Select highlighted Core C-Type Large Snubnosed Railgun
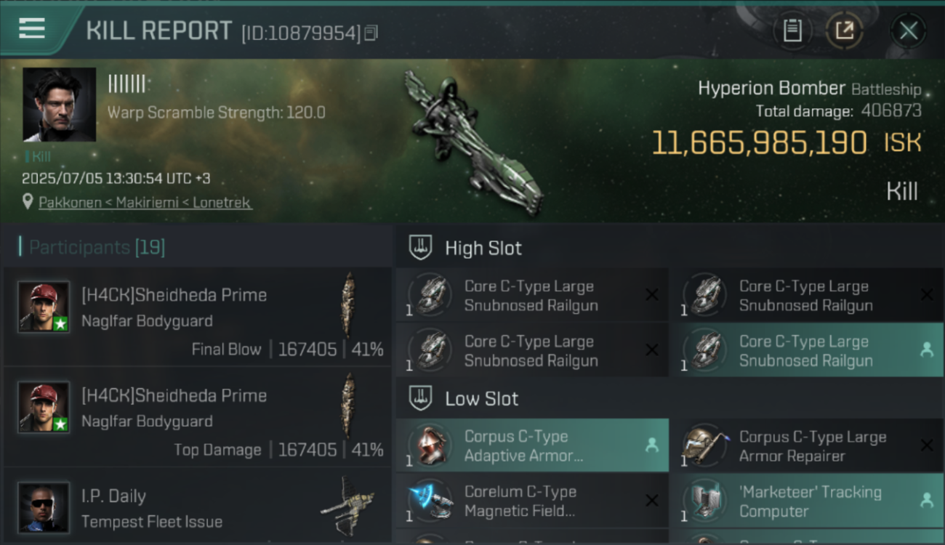This screenshot has width=945, height=545. (x=806, y=350)
